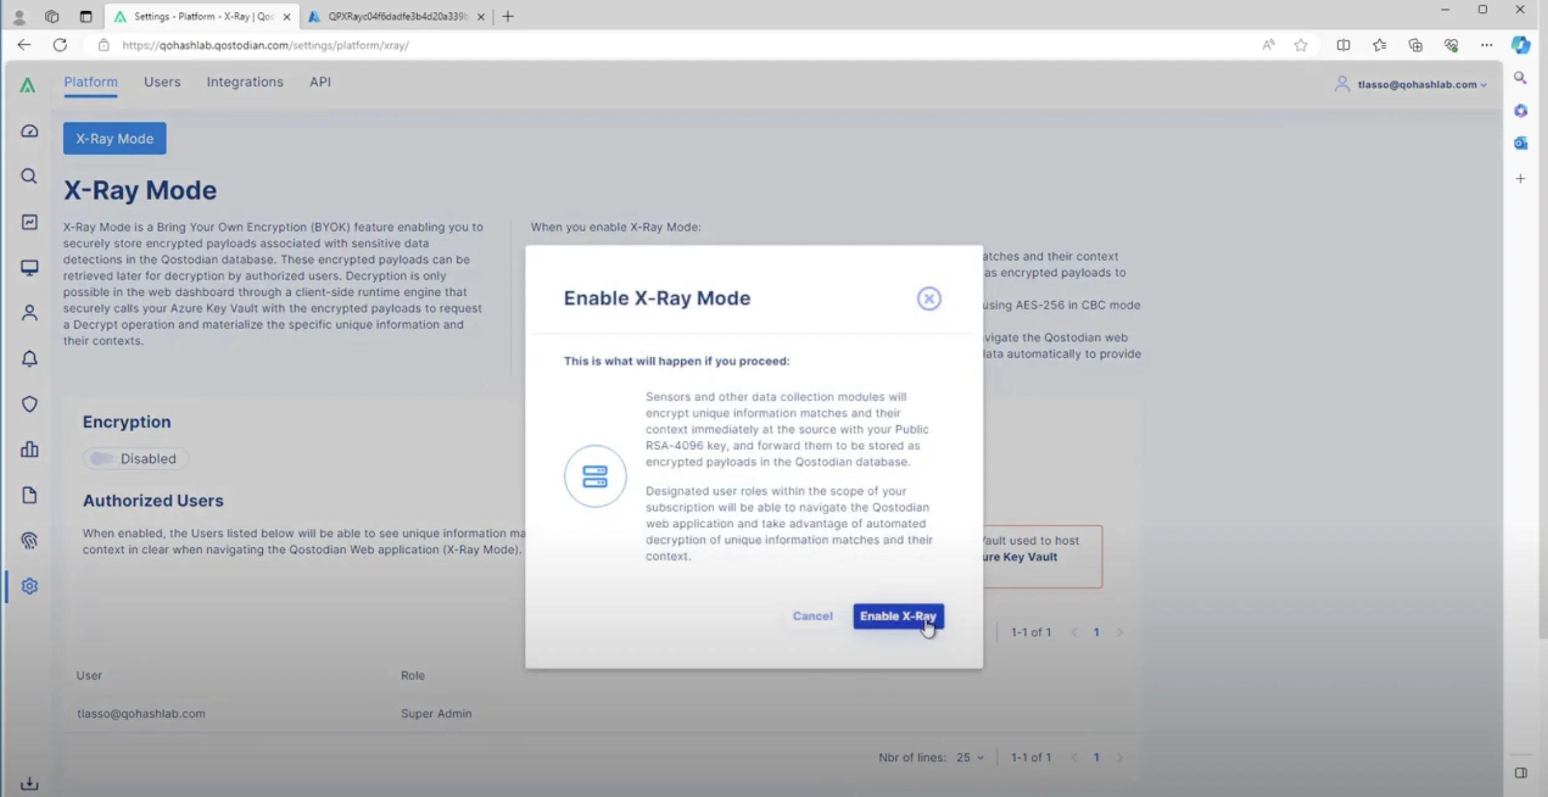Click the X-Ray Mode button

115,138
